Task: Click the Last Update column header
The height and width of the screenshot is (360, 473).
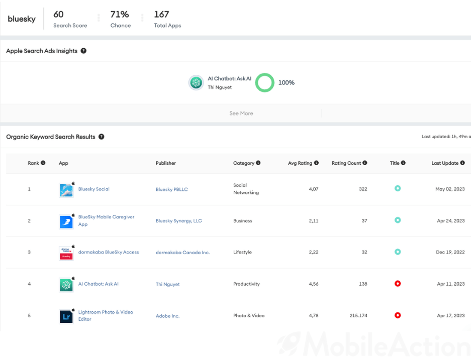Action: click(445, 163)
